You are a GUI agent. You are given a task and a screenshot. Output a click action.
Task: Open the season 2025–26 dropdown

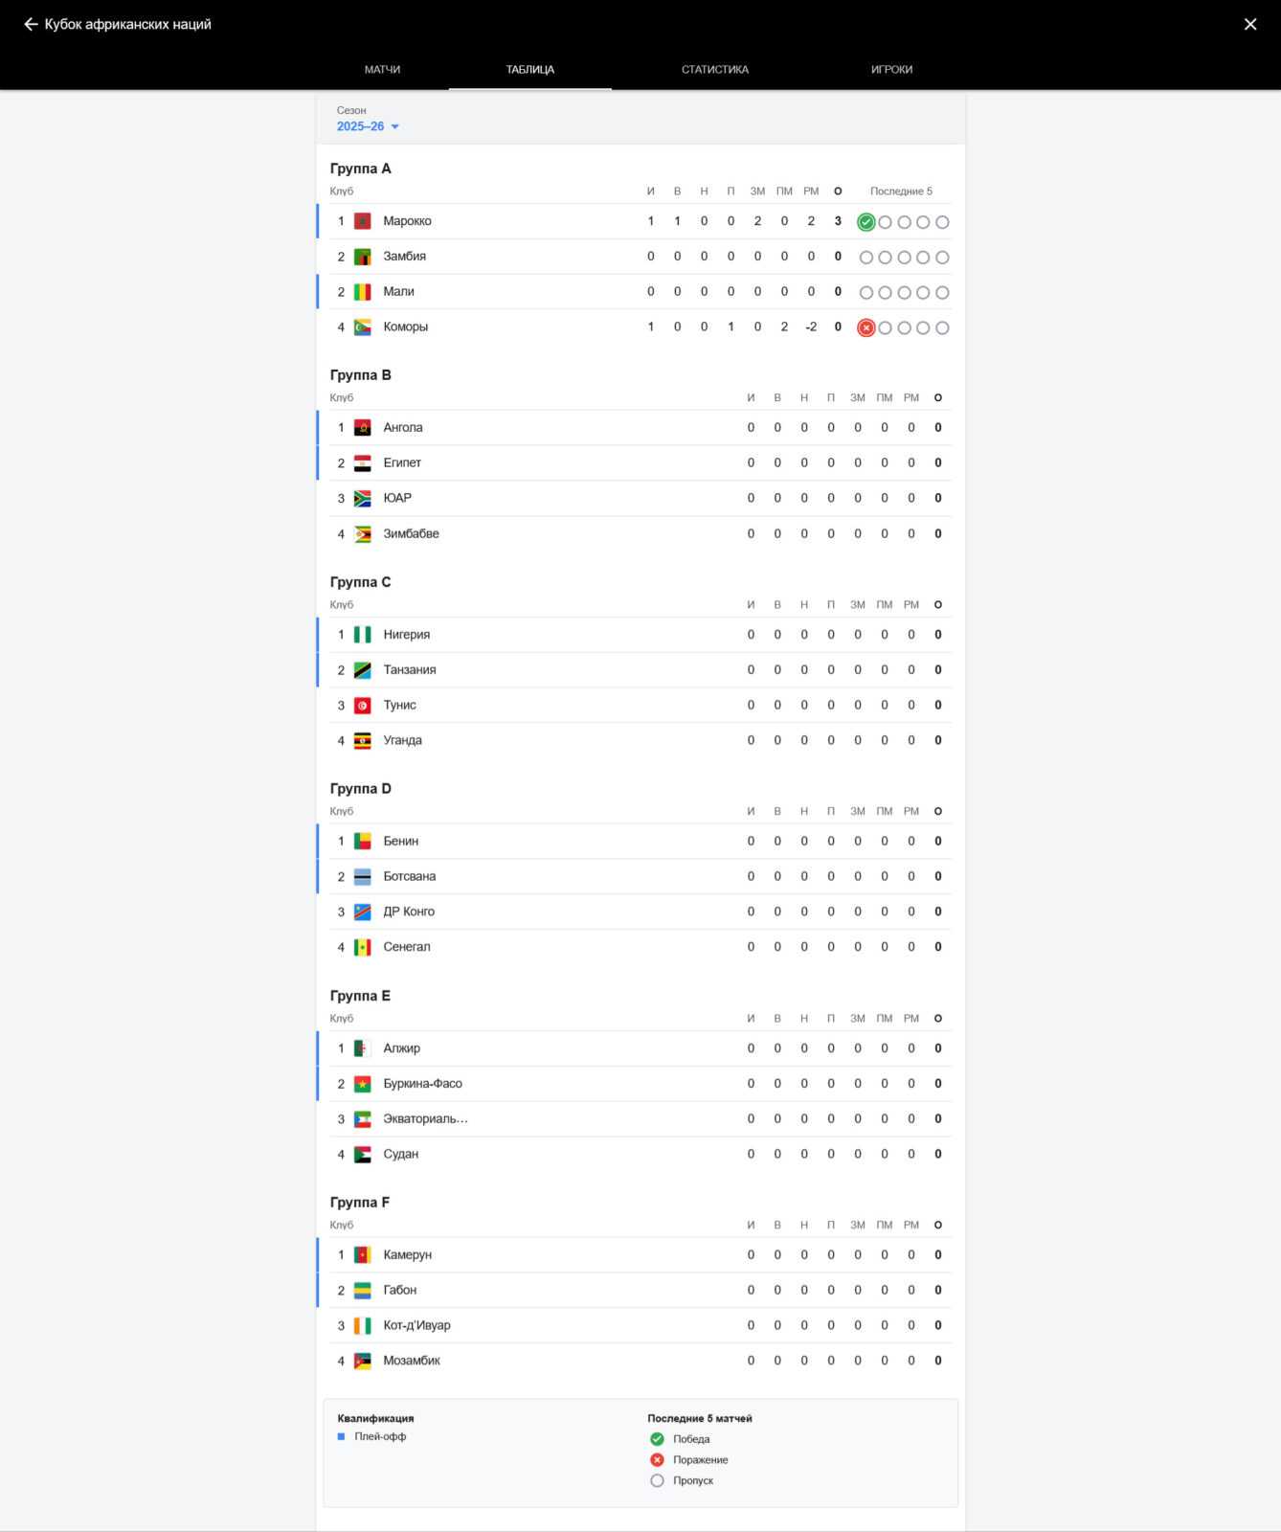[368, 126]
